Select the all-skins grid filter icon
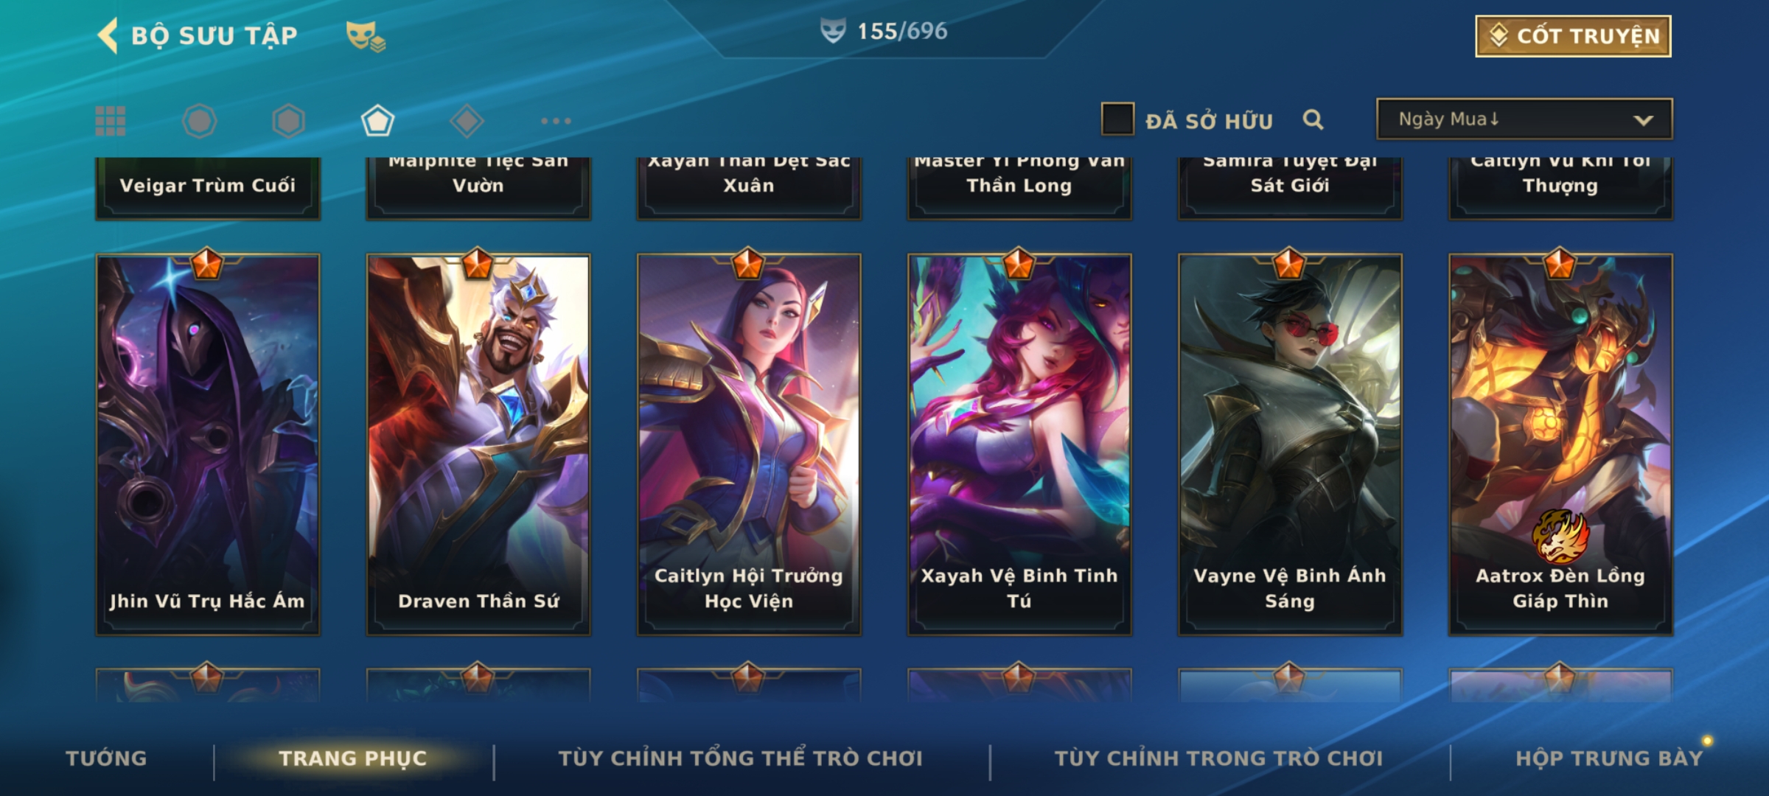1769x796 pixels. pos(111,121)
